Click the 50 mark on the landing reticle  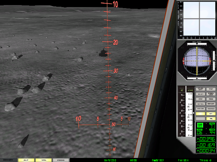click(x=114, y=125)
